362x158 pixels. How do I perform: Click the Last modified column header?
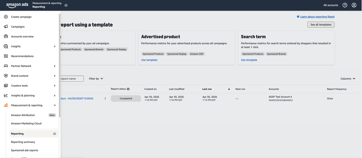(177, 89)
